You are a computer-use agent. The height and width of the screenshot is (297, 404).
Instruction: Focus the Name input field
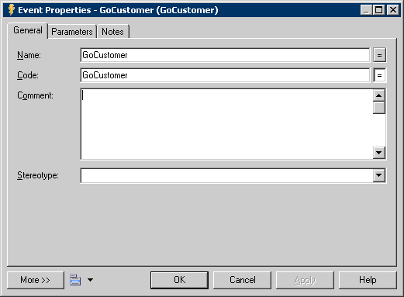225,55
